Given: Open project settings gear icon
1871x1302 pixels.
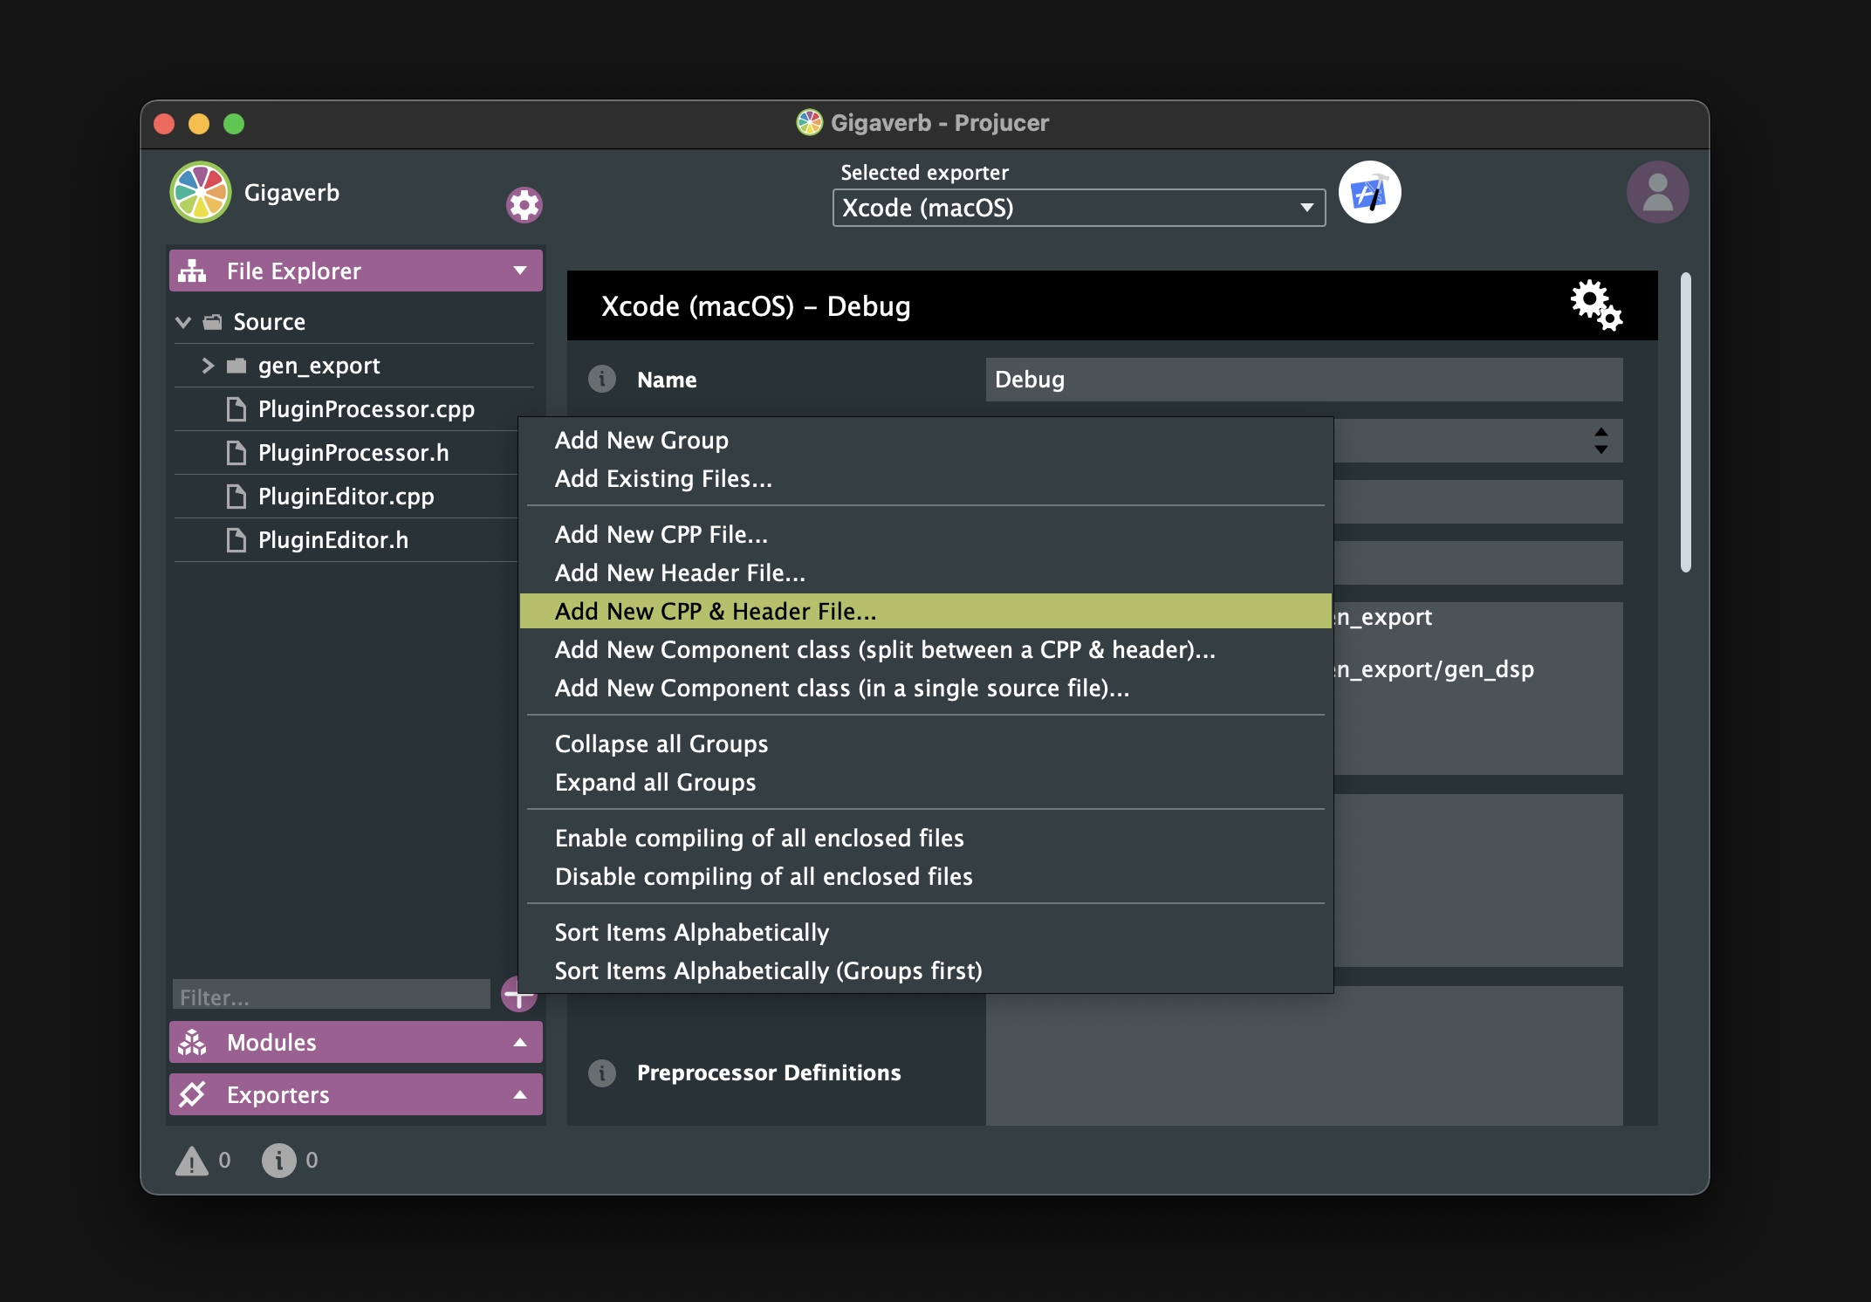Looking at the screenshot, I should [524, 205].
